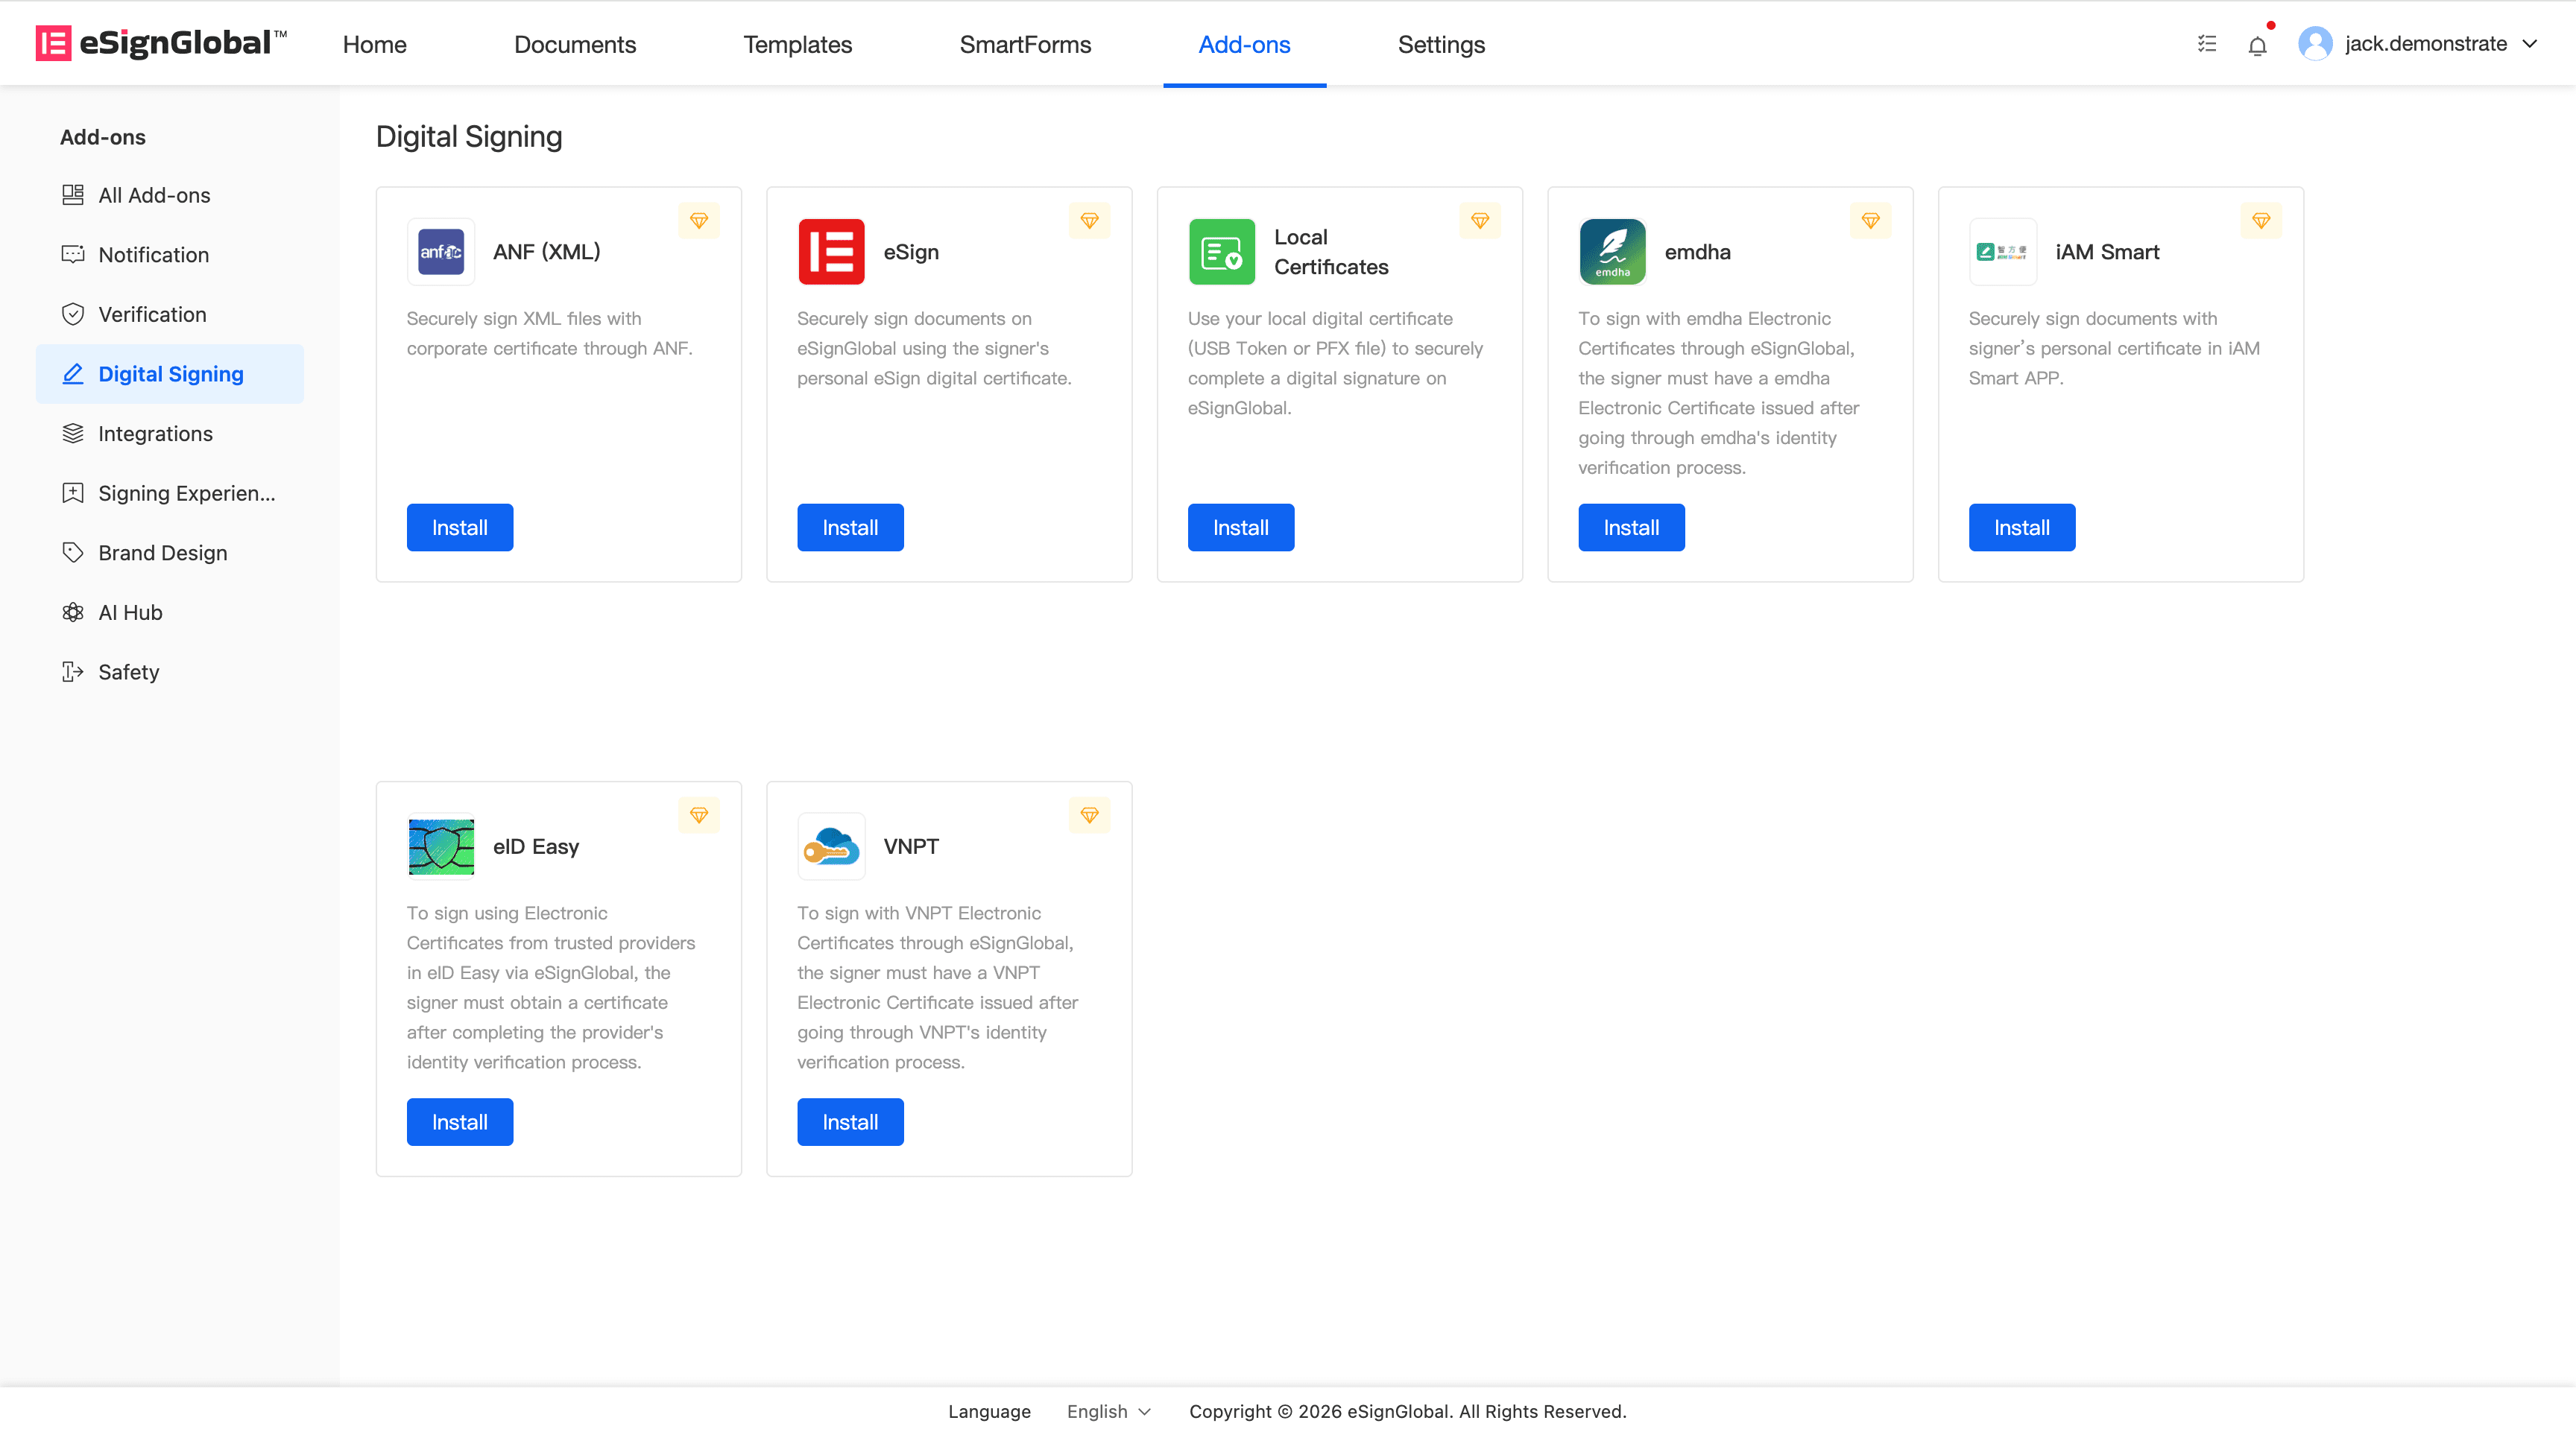Install the eSign add-on
Viewport: 2576px width, 1435px height.
[850, 527]
